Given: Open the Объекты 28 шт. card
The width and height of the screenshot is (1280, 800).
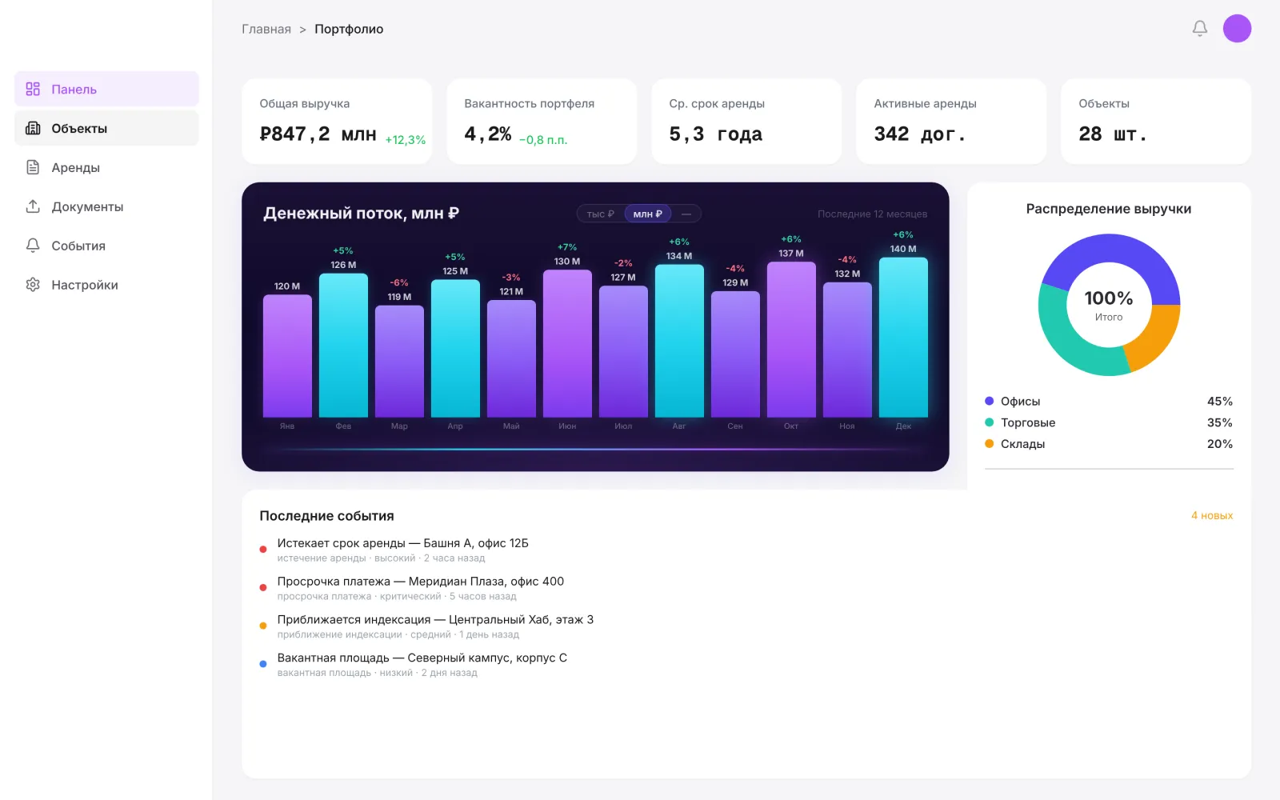Looking at the screenshot, I should tap(1156, 121).
